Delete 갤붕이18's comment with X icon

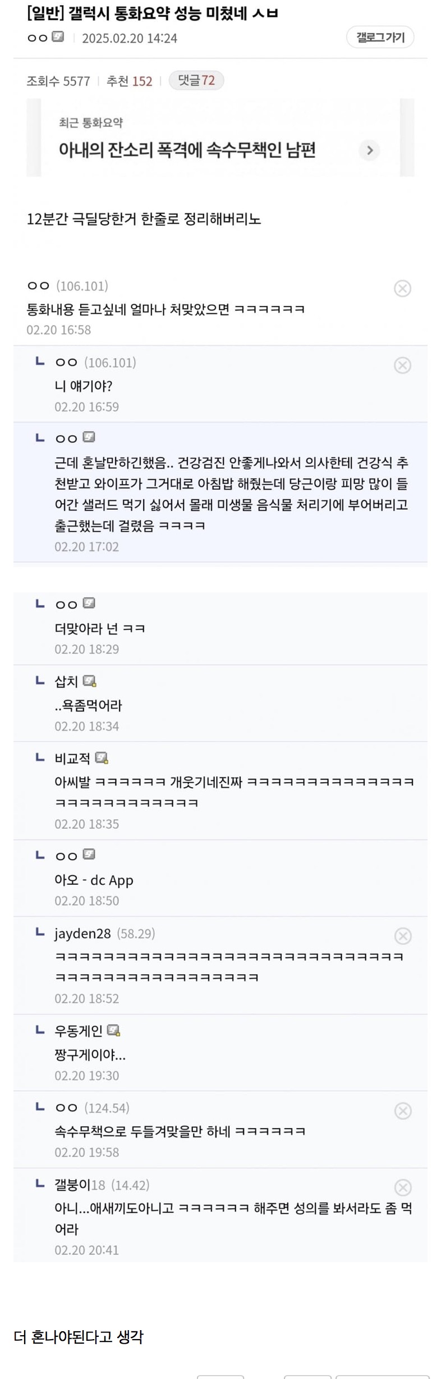point(402,1188)
